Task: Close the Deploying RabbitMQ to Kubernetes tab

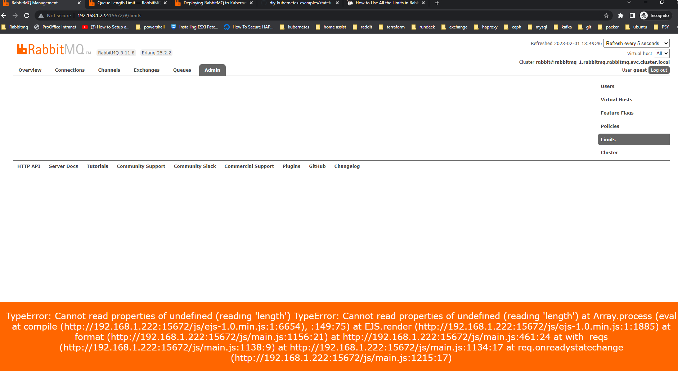Action: [x=251, y=3]
